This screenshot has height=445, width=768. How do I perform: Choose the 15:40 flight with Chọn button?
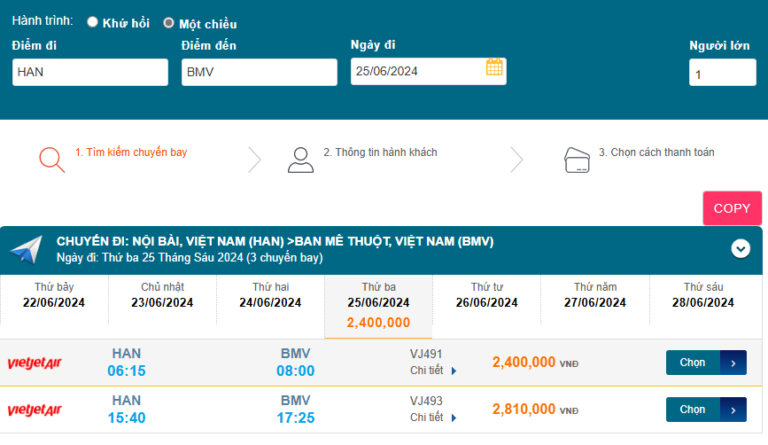point(705,410)
